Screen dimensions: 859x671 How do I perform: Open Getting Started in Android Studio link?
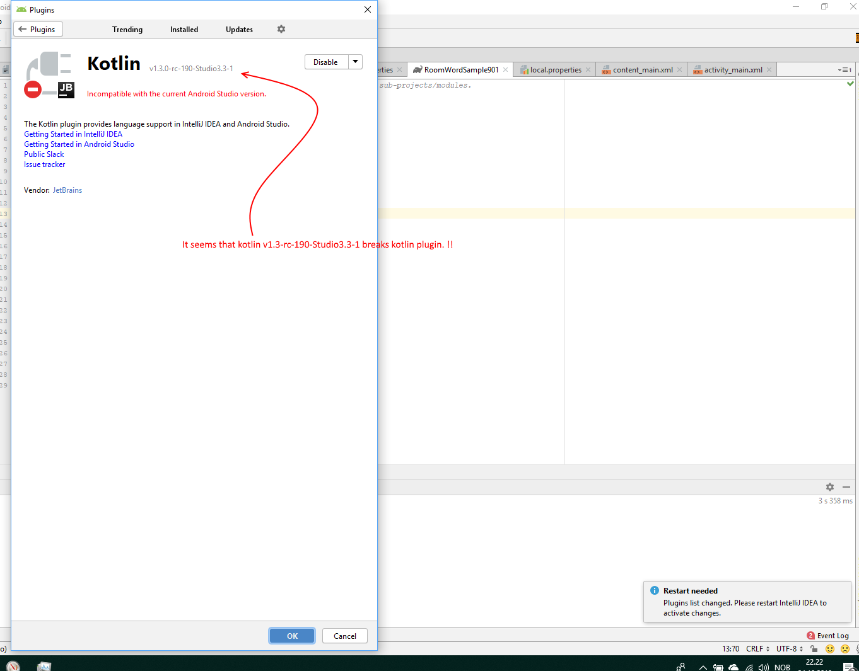[79, 144]
